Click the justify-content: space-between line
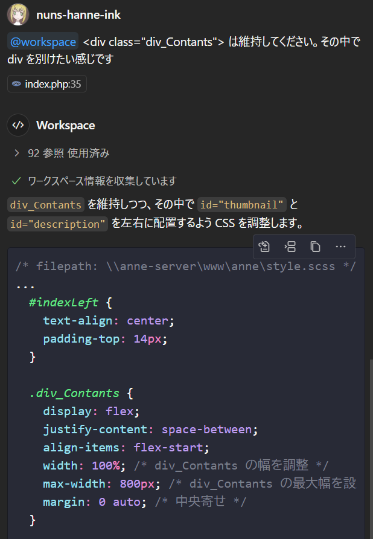Screen dimensions: 373x539 (x=150, y=430)
